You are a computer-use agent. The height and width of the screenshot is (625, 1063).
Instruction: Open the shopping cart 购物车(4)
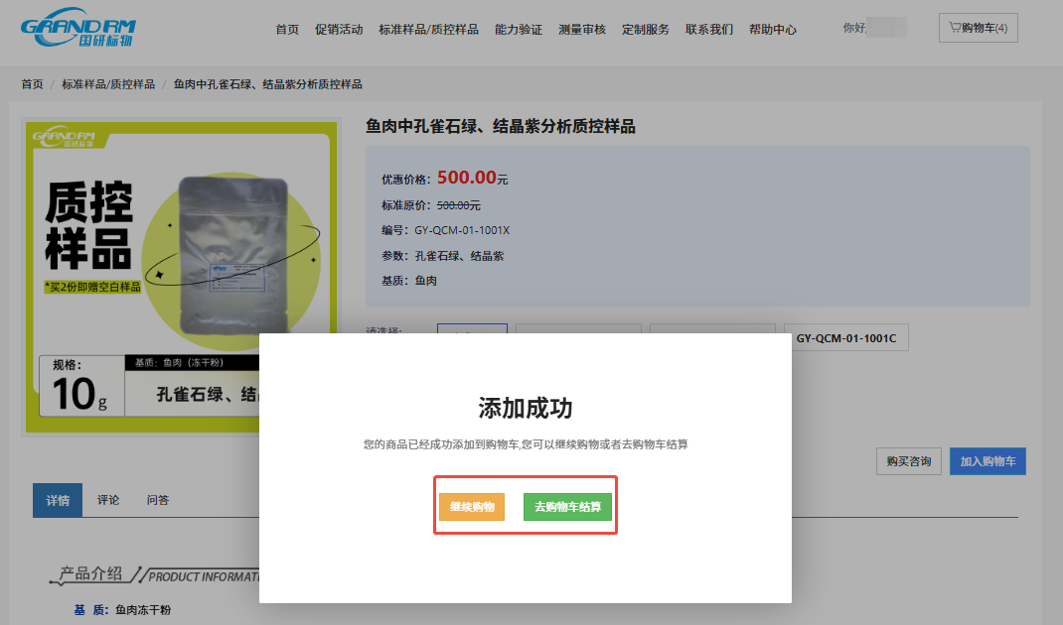point(978,28)
